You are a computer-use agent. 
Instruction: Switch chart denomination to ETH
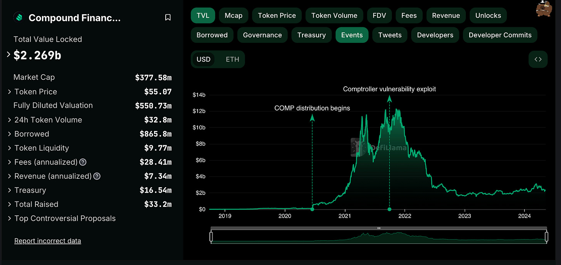[x=232, y=59]
